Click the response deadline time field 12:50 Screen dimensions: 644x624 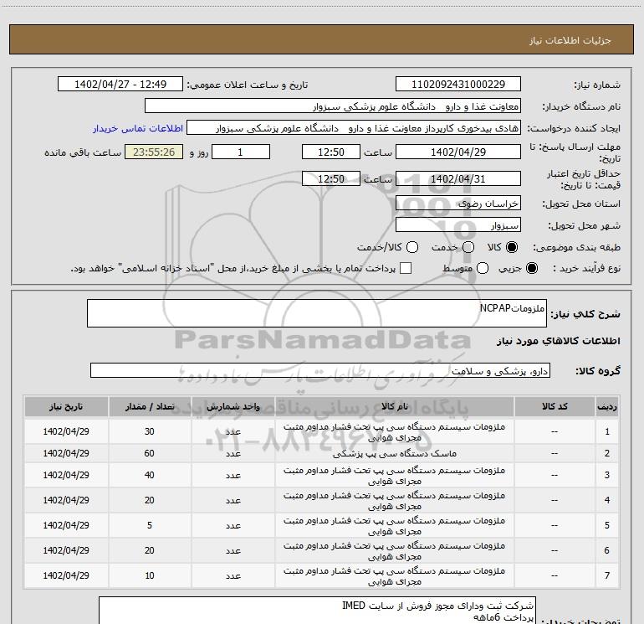coord(331,152)
